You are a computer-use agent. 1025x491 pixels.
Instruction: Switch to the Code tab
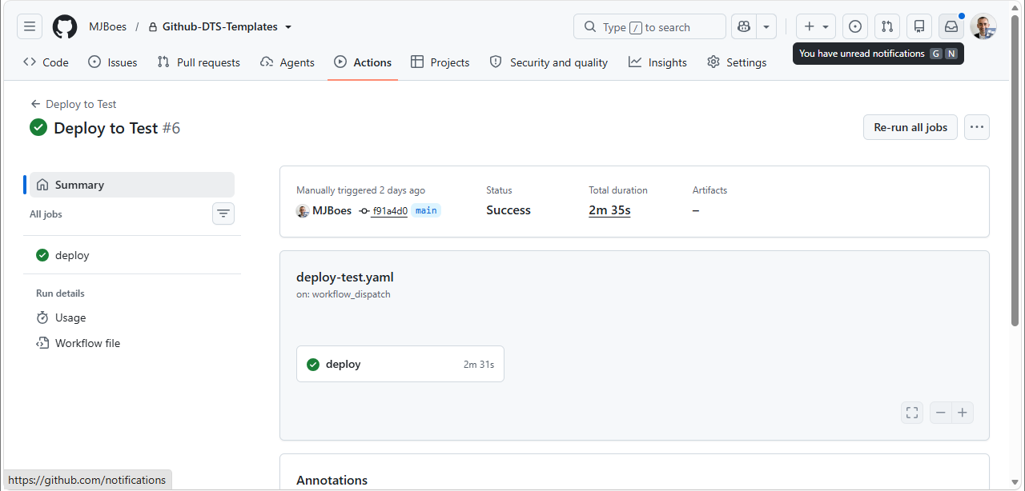[46, 62]
